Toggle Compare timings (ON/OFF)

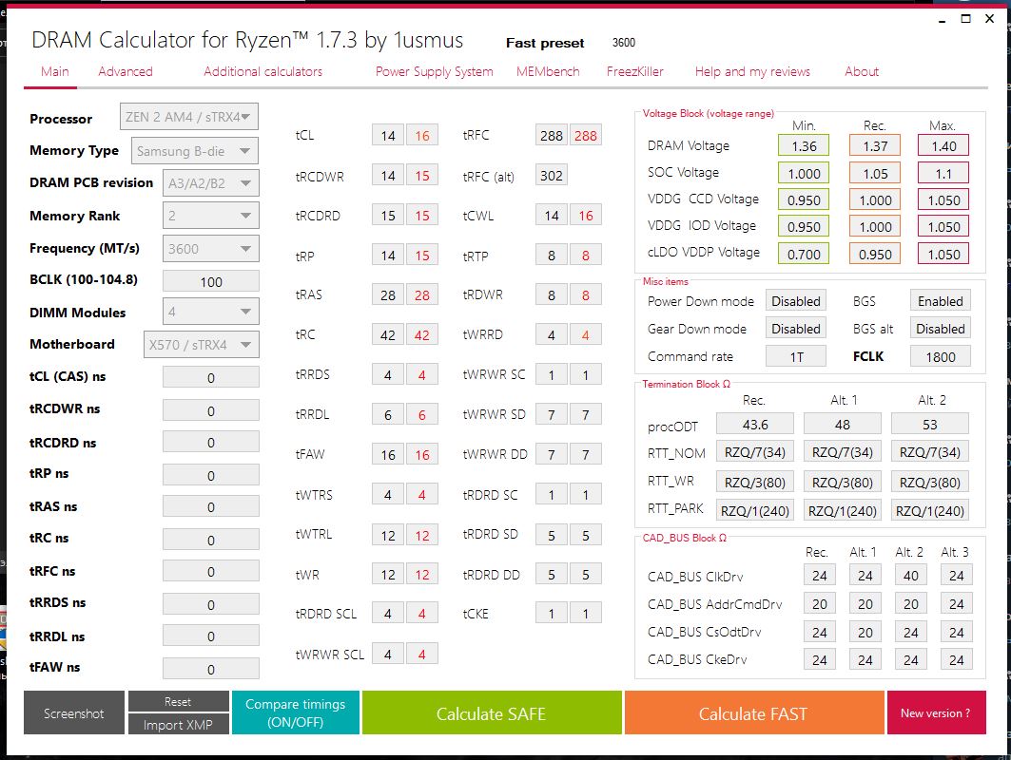tap(295, 713)
